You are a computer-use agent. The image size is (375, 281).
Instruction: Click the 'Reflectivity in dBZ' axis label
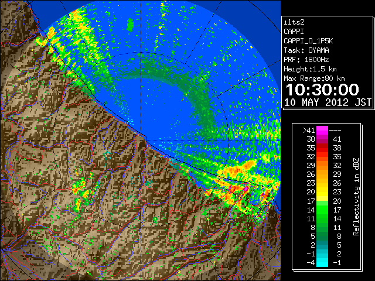356,197
